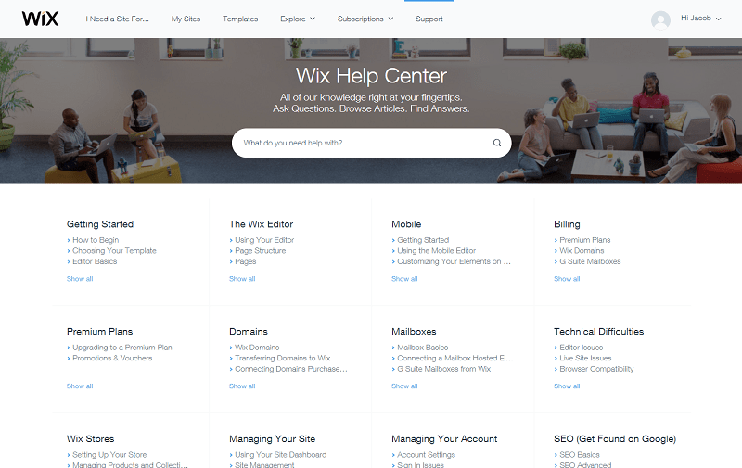Open the My Sites menu item
Image resolution: width=742 pixels, height=468 pixels.
coord(186,19)
